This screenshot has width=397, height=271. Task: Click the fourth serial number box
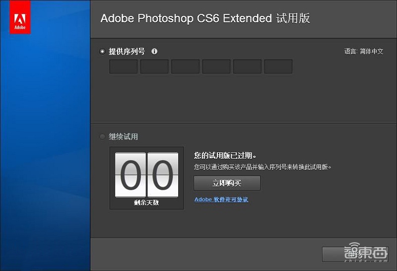[x=216, y=67]
